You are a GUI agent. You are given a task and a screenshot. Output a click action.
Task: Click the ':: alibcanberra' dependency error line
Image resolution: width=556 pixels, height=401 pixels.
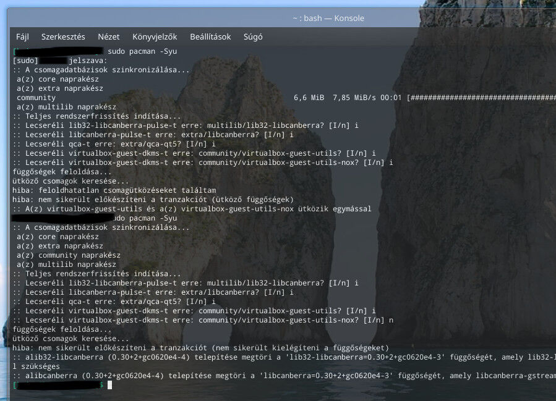[284, 376]
